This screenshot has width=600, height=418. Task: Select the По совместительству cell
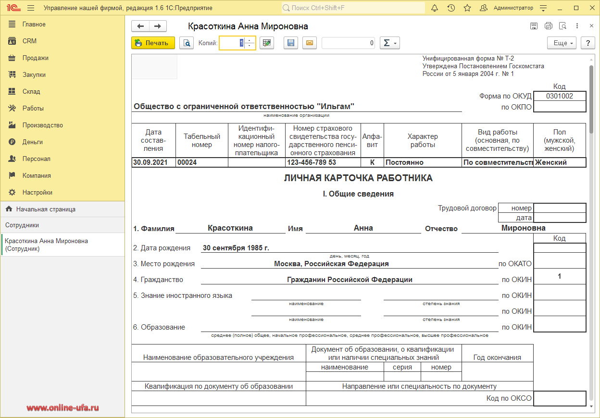pyautogui.click(x=498, y=162)
